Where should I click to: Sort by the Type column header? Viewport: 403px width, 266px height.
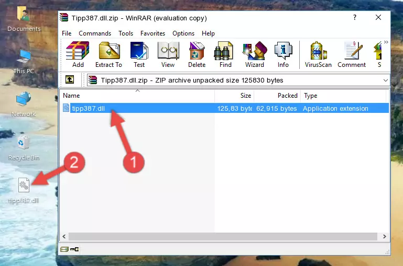click(x=343, y=96)
